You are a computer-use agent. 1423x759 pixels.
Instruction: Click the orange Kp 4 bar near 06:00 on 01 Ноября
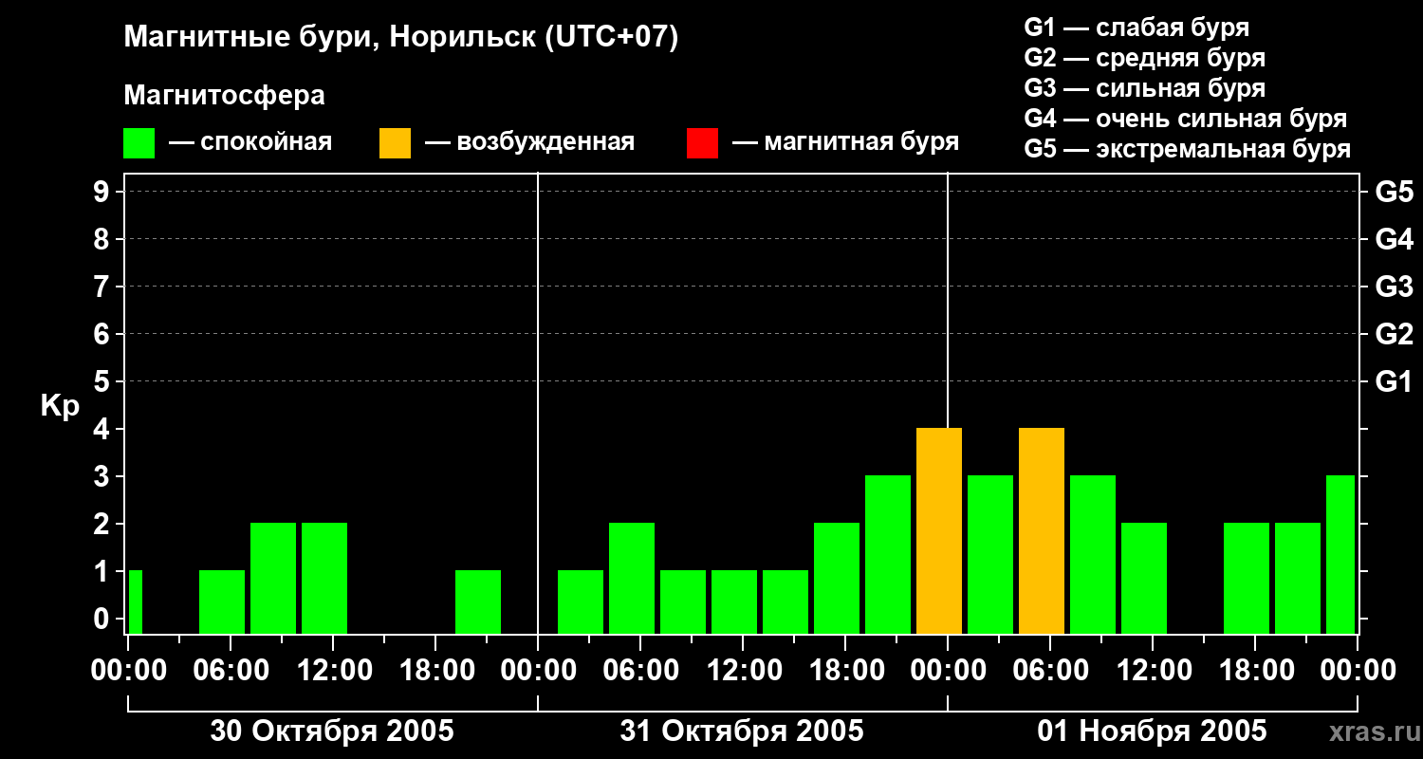[1042, 530]
